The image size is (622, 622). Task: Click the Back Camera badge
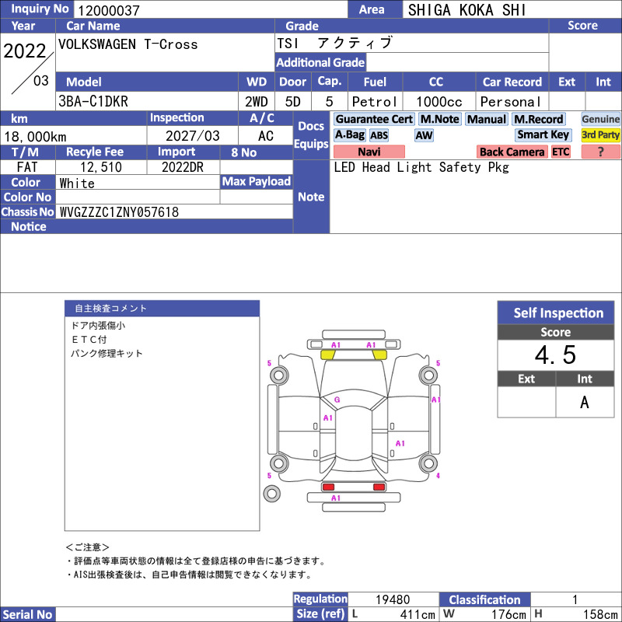click(x=512, y=152)
